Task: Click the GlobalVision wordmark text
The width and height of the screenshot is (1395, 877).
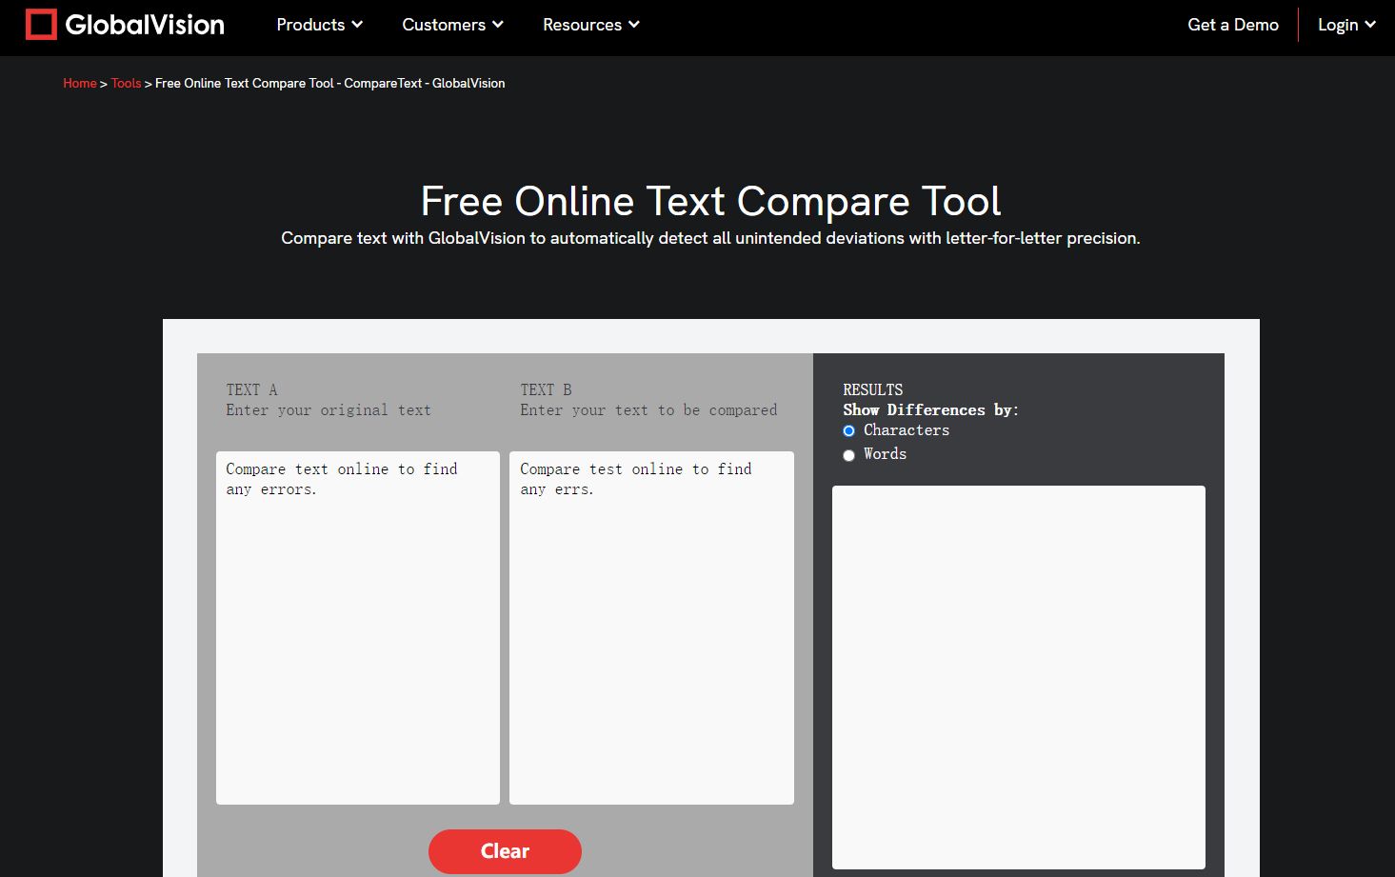Action: pos(145,25)
